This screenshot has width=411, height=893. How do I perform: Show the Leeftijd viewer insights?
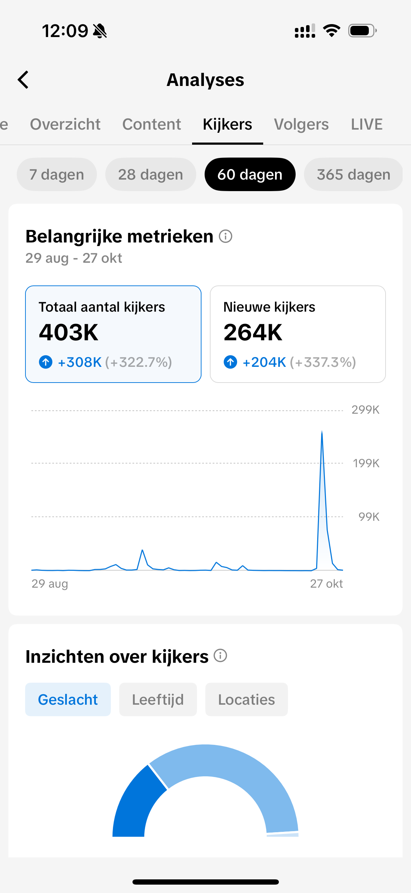click(x=158, y=699)
